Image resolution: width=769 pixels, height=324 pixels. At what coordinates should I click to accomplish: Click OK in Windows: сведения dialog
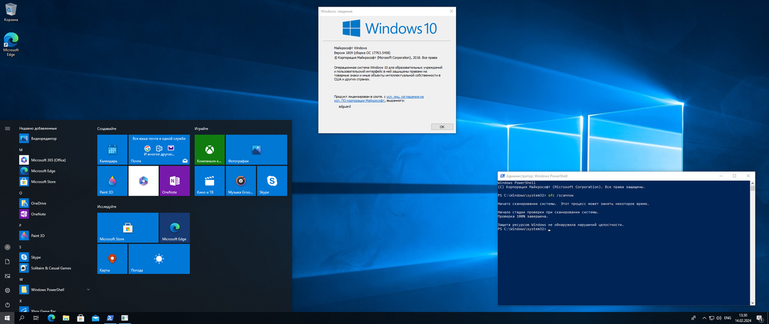(x=442, y=127)
